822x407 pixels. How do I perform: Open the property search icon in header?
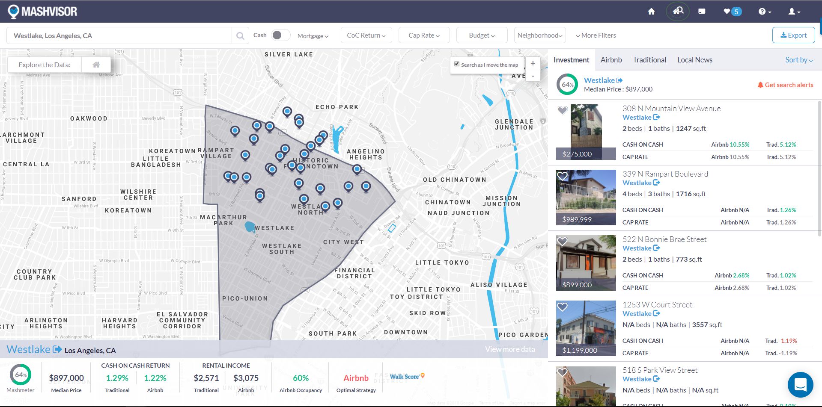[x=678, y=12]
